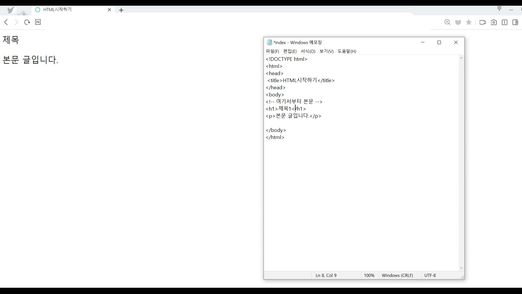The image size is (522, 294).
Task: Open the zoom magnifier icon
Action: 447,22
